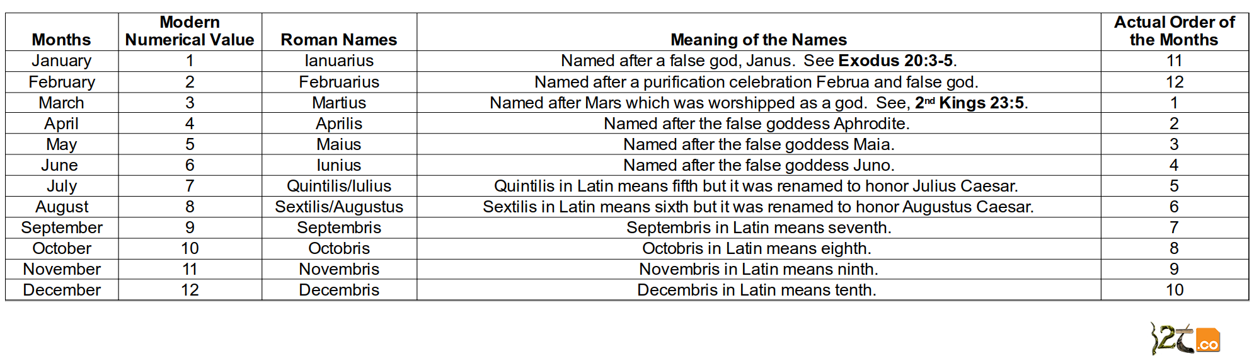Click the September month cell
1254x363 pixels.
pos(62,228)
